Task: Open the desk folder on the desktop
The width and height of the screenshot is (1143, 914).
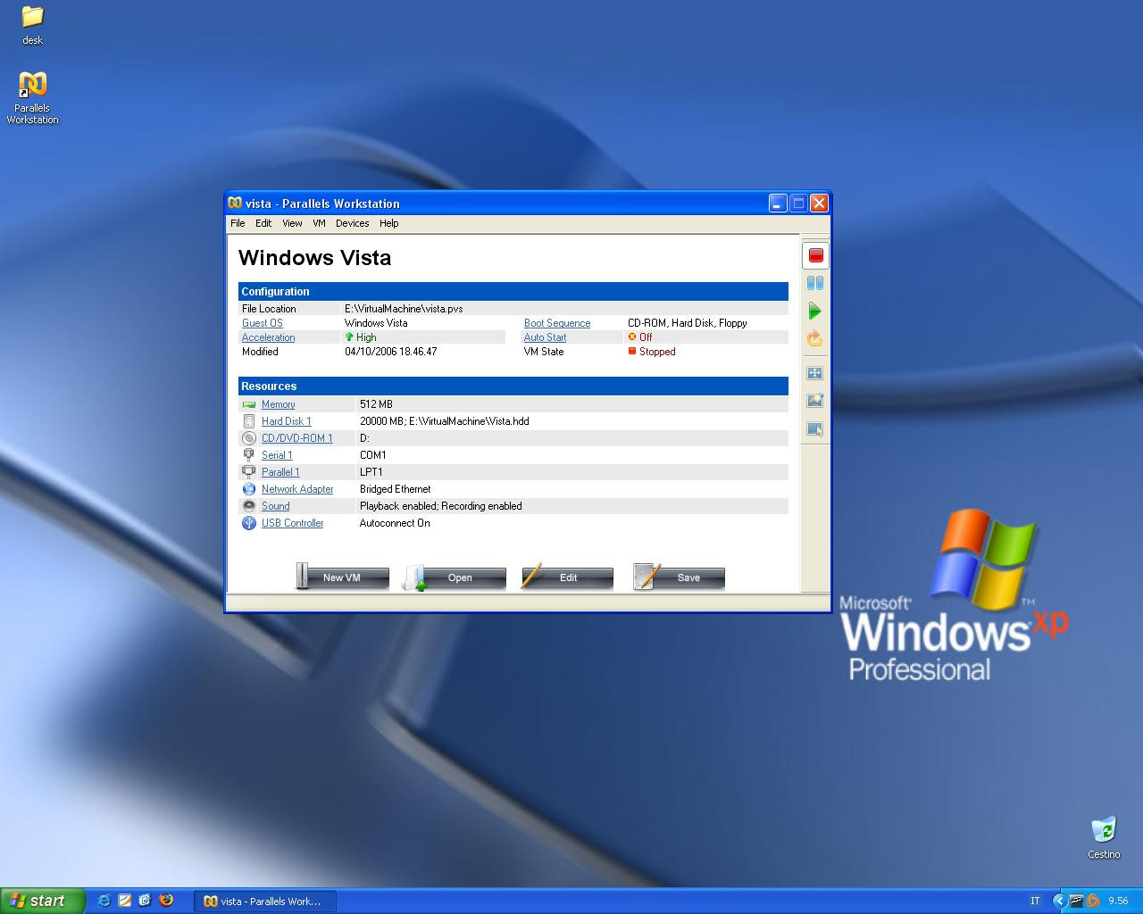Action: click(33, 25)
